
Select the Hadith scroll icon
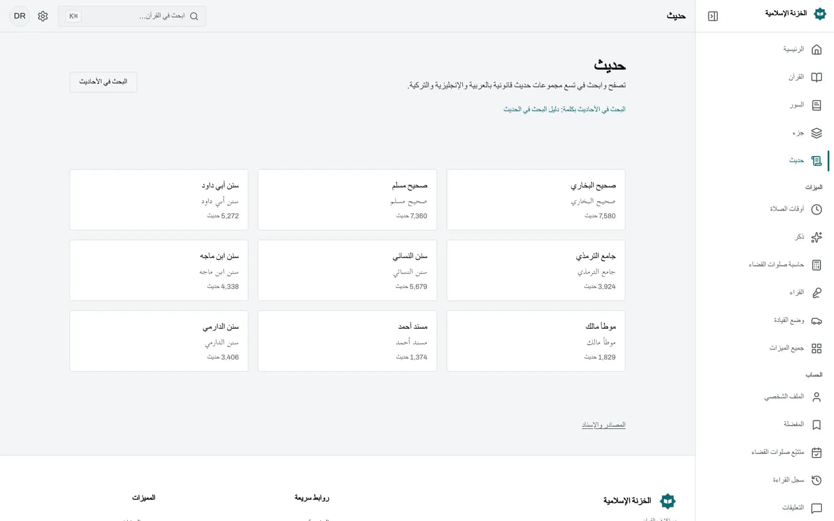816,161
